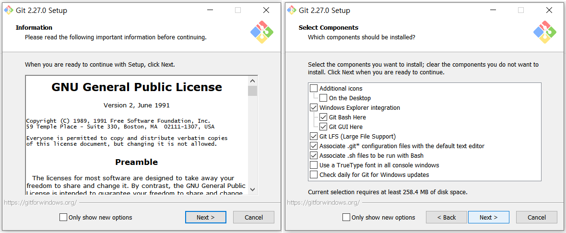566x233 pixels.
Task: Click Next in Select Components window
Action: pyautogui.click(x=489, y=217)
